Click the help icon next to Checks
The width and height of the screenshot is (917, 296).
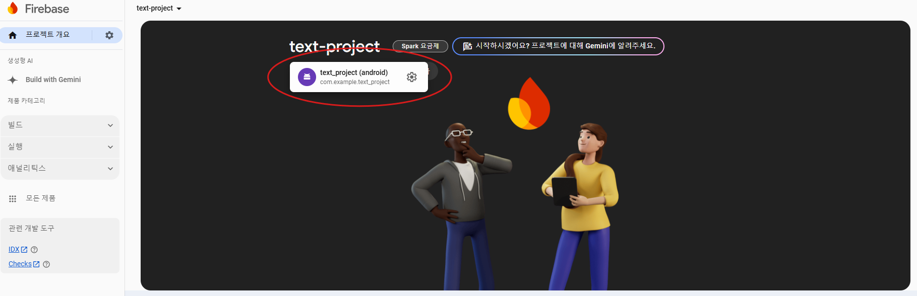pos(46,264)
